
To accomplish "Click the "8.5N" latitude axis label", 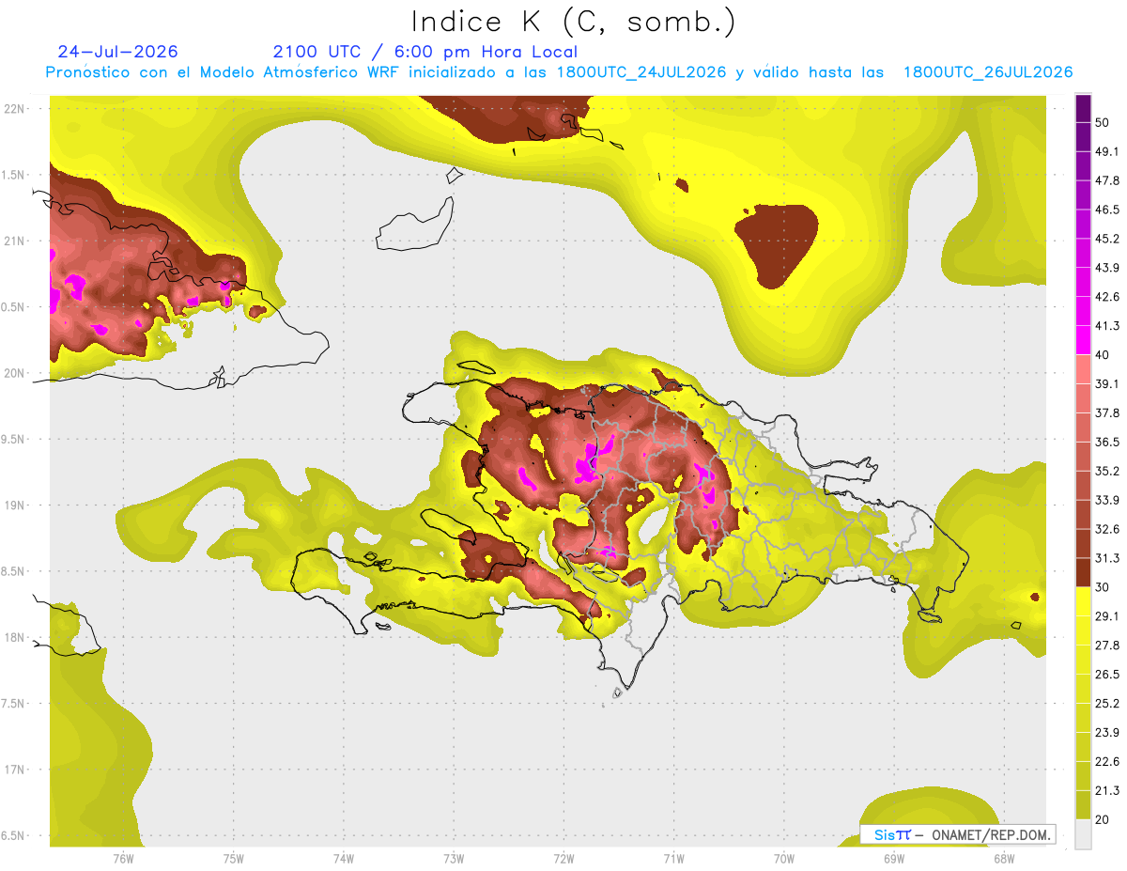I will coord(13,571).
